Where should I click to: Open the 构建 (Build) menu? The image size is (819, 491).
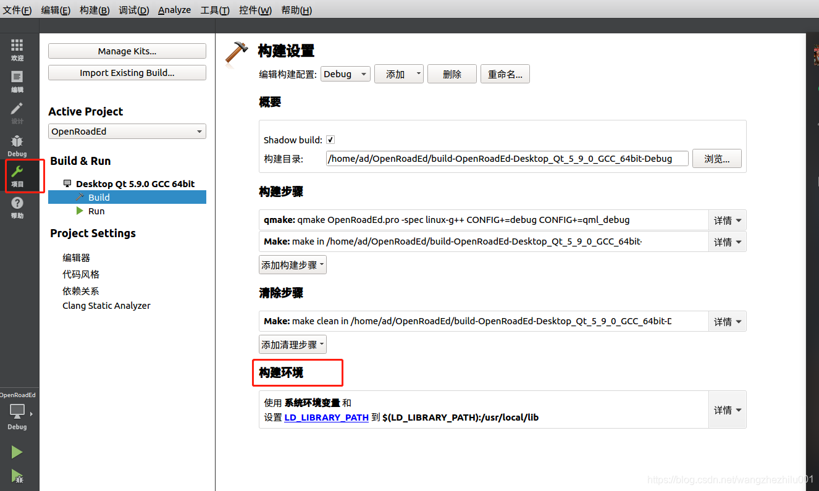(x=94, y=10)
